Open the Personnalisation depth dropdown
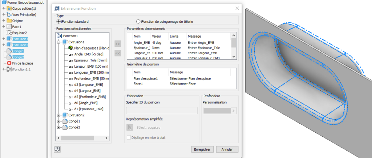This screenshot has height=158, width=372. 220,111
